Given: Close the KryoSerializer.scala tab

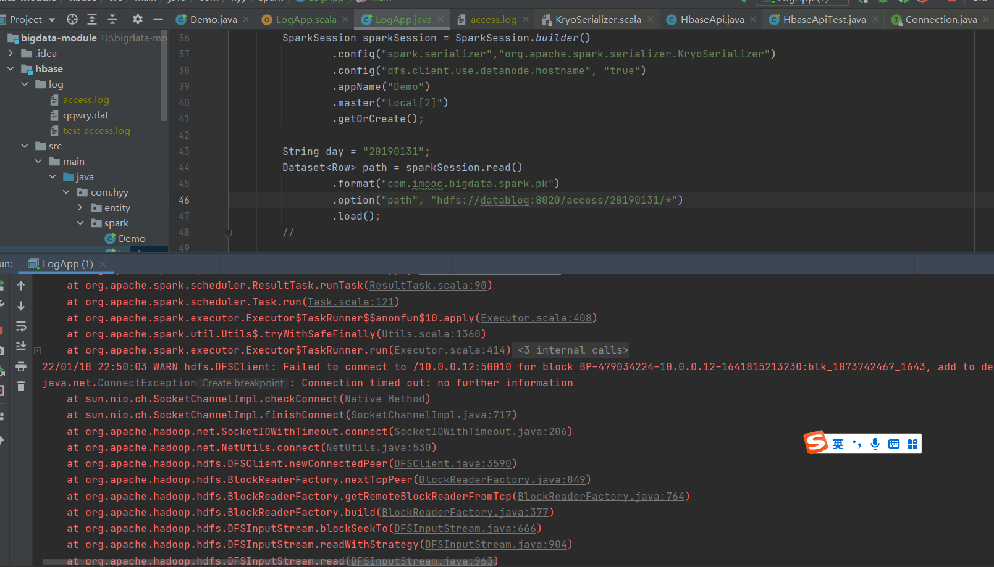Looking at the screenshot, I should coord(651,19).
